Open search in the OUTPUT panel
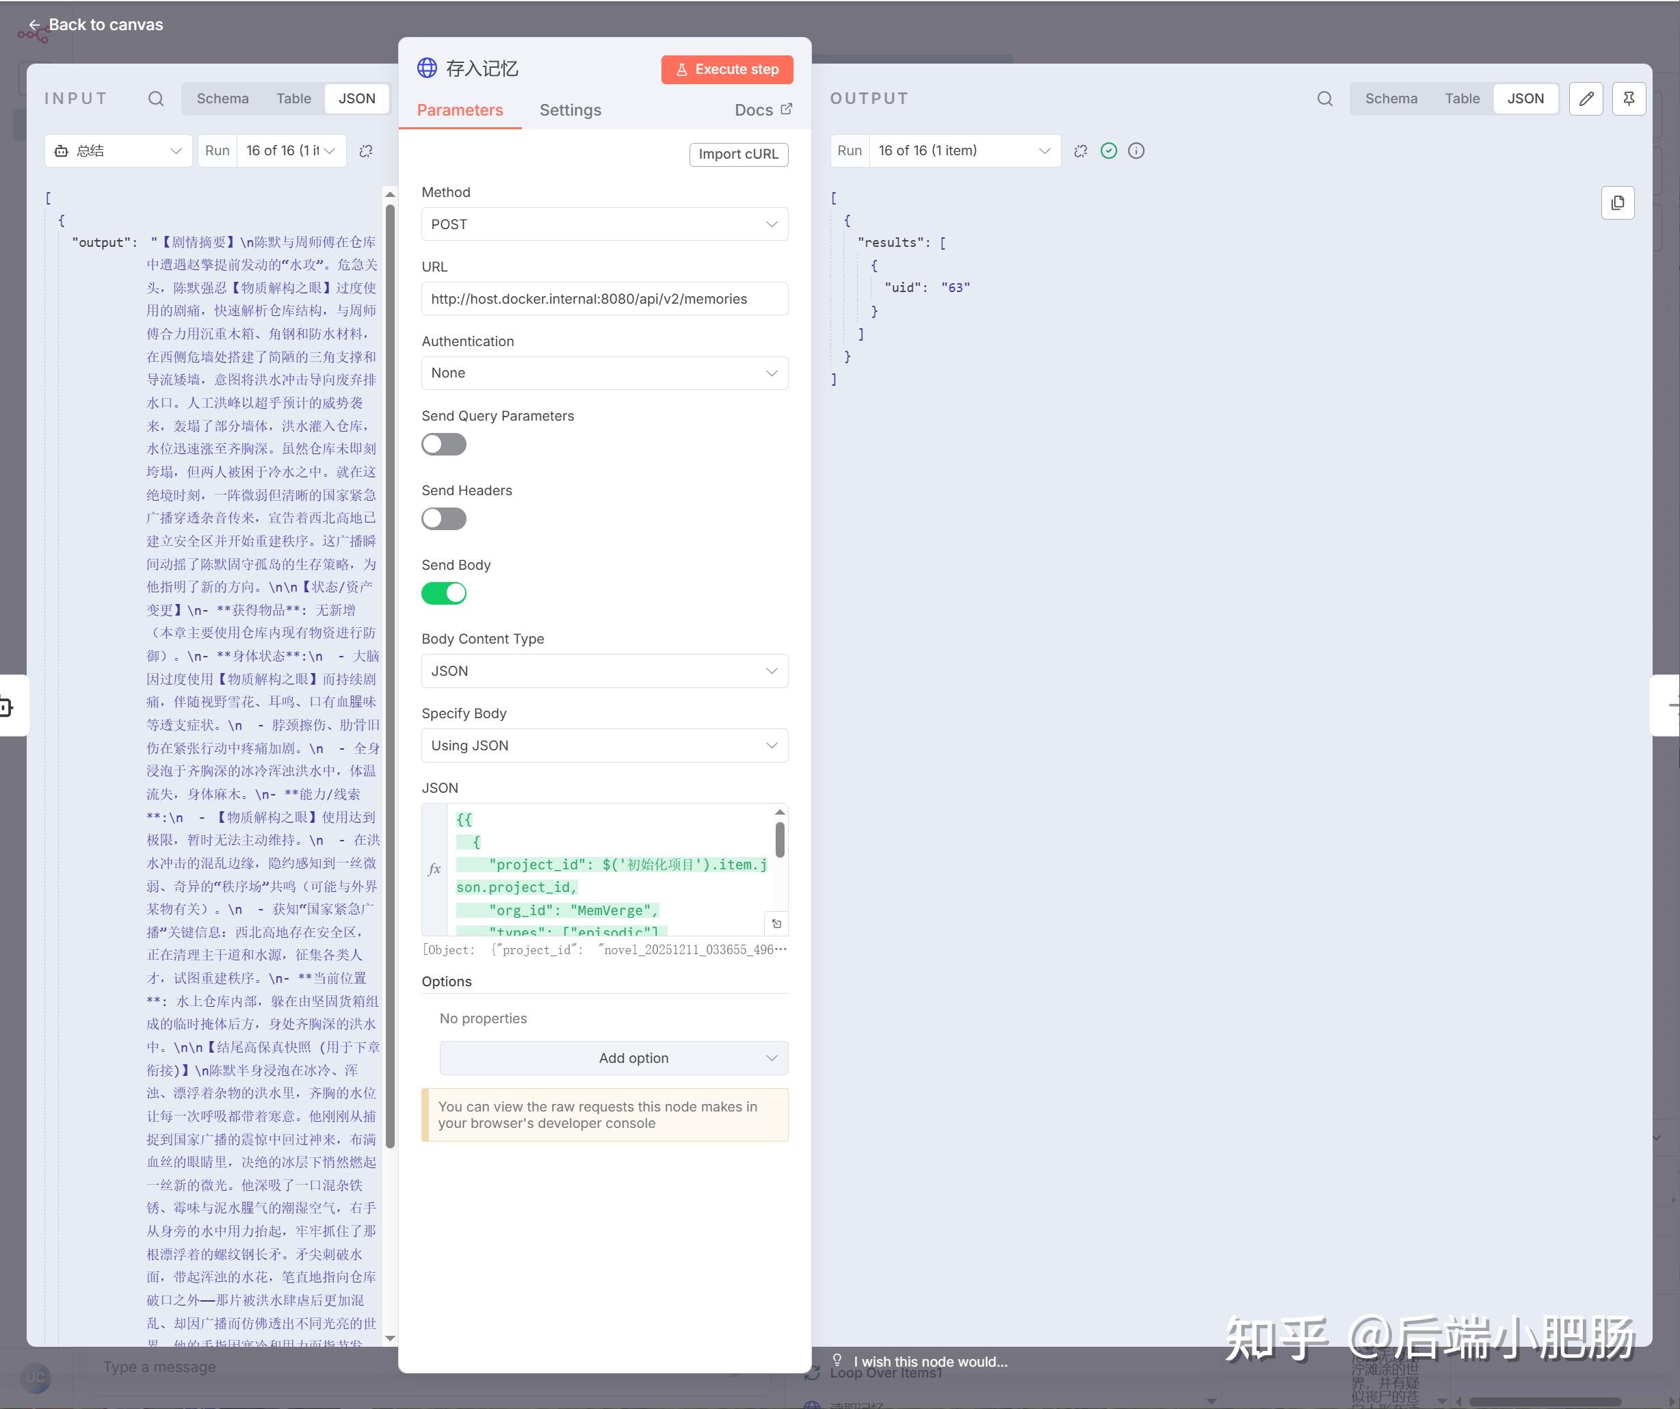This screenshot has width=1680, height=1409. [1324, 98]
